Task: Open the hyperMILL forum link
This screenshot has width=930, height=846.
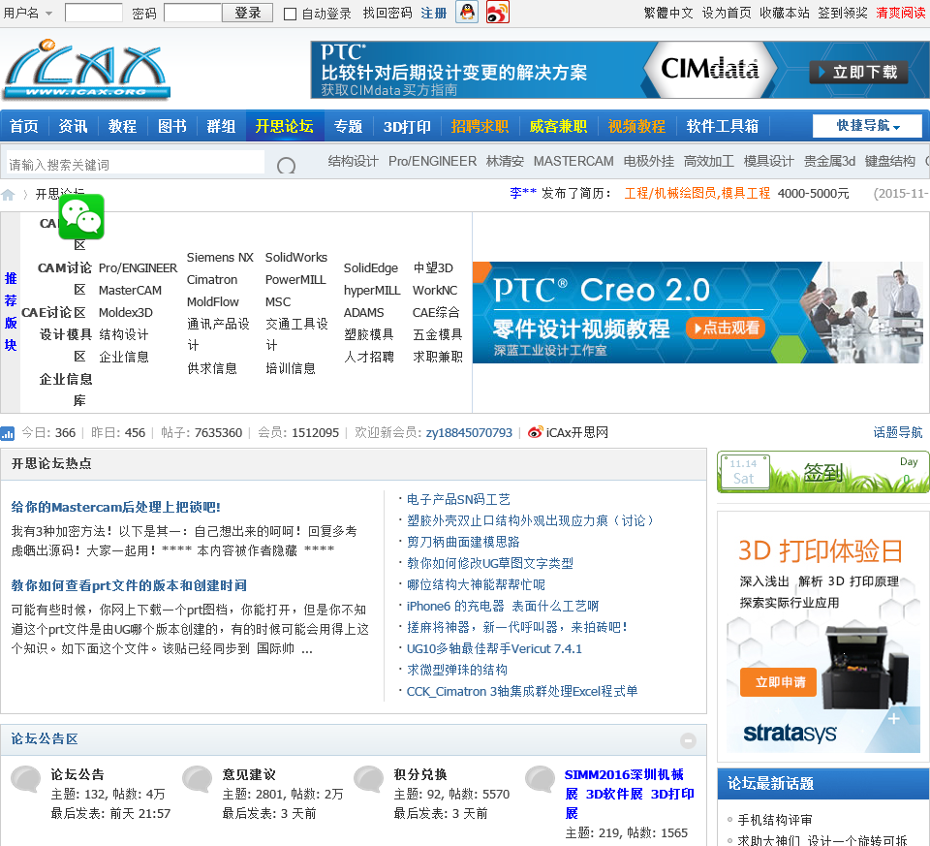Action: (372, 290)
